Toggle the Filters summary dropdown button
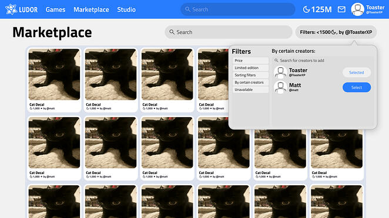Screen dimensions: 389x218 click(x=336, y=32)
